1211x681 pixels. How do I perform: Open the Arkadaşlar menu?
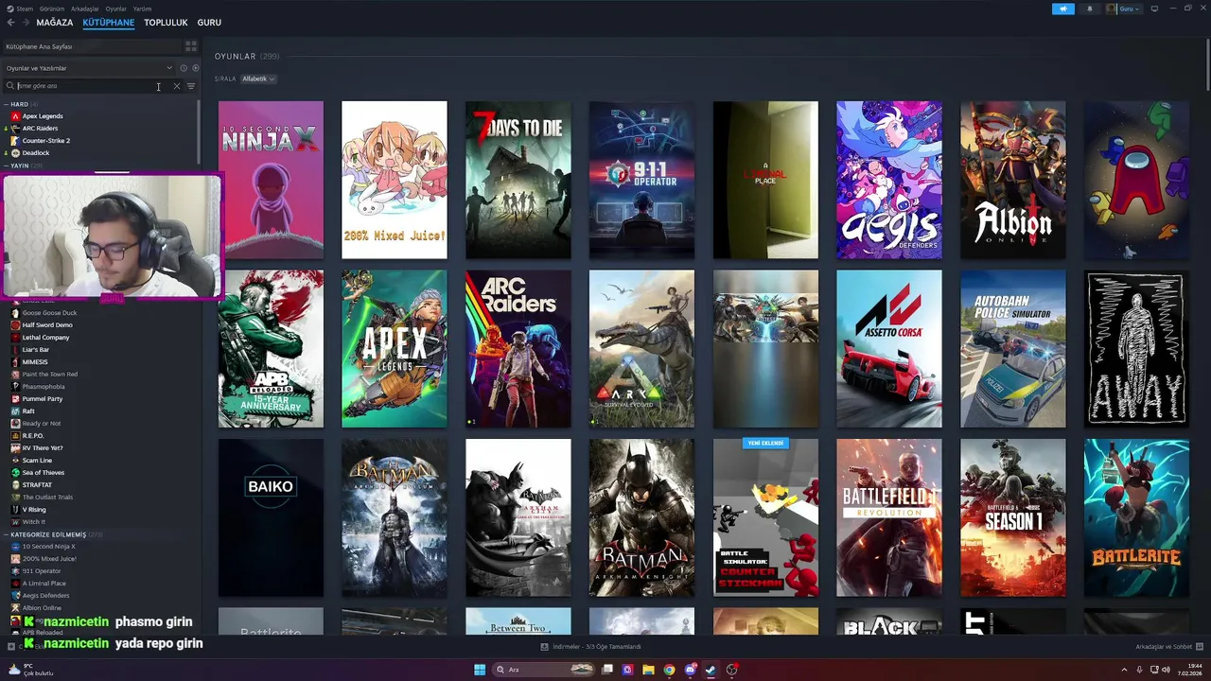[85, 9]
